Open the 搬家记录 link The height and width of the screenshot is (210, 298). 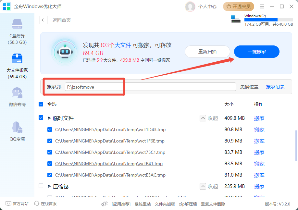coord(275,87)
